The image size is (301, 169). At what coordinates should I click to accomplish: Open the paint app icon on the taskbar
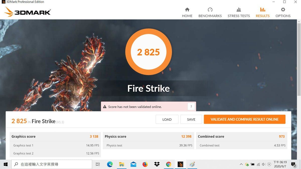pyautogui.click(x=192, y=164)
